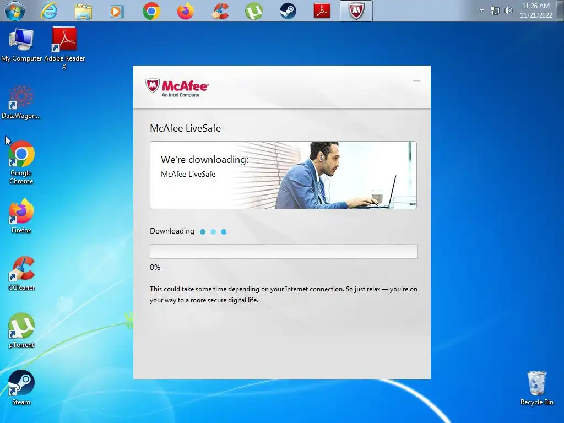
Task: Select the Recycle Bin desktop icon
Action: pos(536,388)
